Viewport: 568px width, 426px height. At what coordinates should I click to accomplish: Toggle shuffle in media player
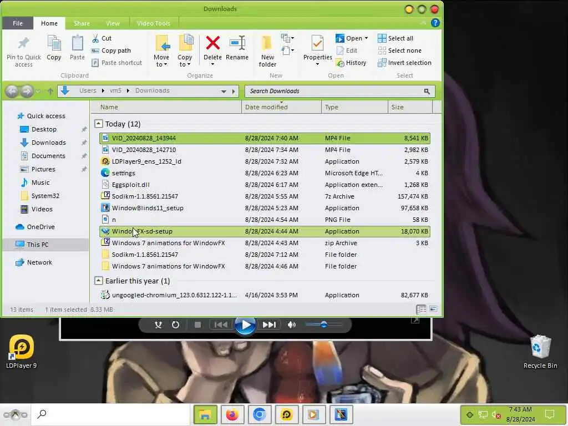click(158, 324)
